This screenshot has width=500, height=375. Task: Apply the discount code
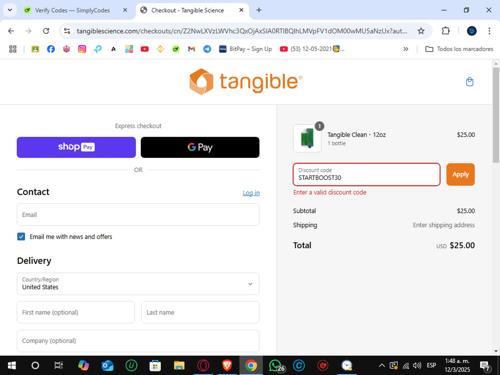tap(460, 174)
